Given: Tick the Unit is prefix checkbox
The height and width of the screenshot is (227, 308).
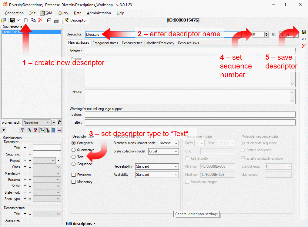Looking at the screenshot, I should tap(187, 159).
